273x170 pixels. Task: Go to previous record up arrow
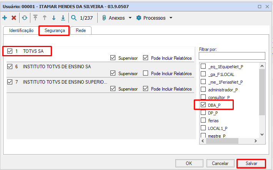pos(45,18)
